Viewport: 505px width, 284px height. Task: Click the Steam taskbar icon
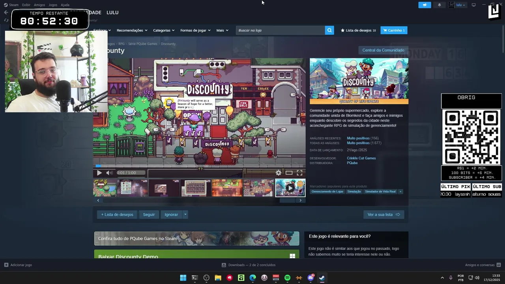[322, 278]
